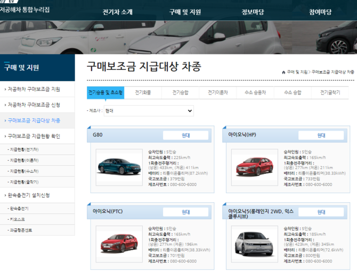Expand 구매보조금 지급현황 확인 sidebar section

(x=33, y=136)
